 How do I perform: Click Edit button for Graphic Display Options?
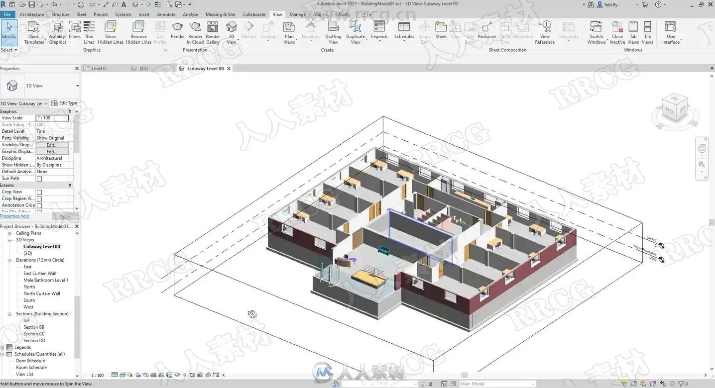coord(52,152)
